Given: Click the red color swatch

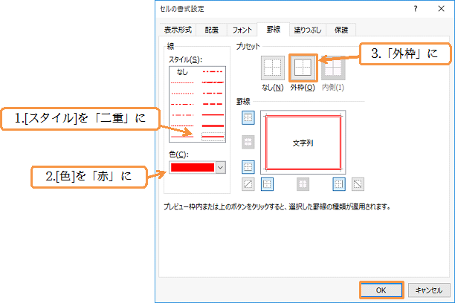Looking at the screenshot, I should coord(192,168).
